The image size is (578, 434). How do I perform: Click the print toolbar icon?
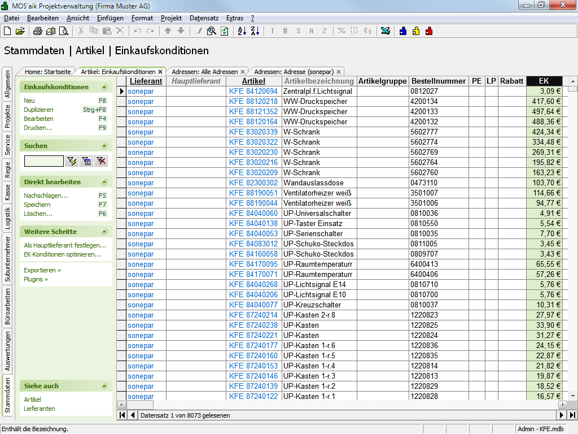(x=38, y=31)
